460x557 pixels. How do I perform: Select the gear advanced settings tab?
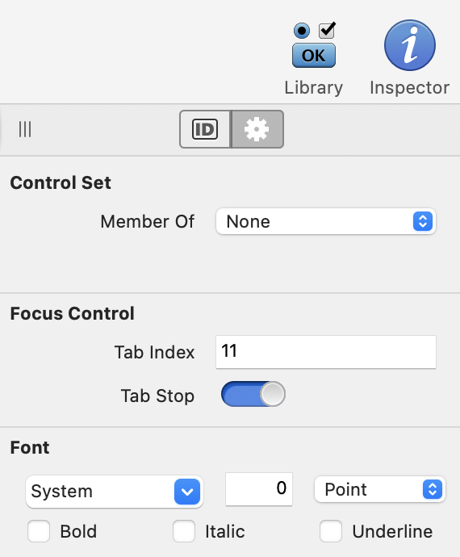(257, 129)
